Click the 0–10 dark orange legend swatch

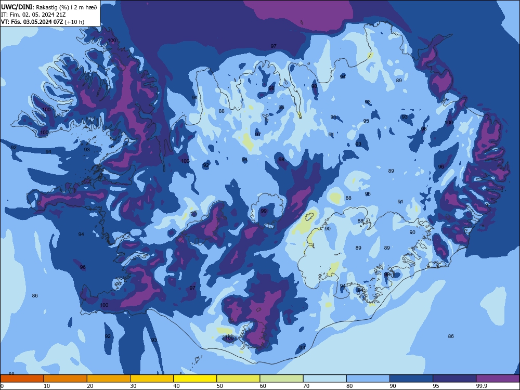(x=22, y=379)
